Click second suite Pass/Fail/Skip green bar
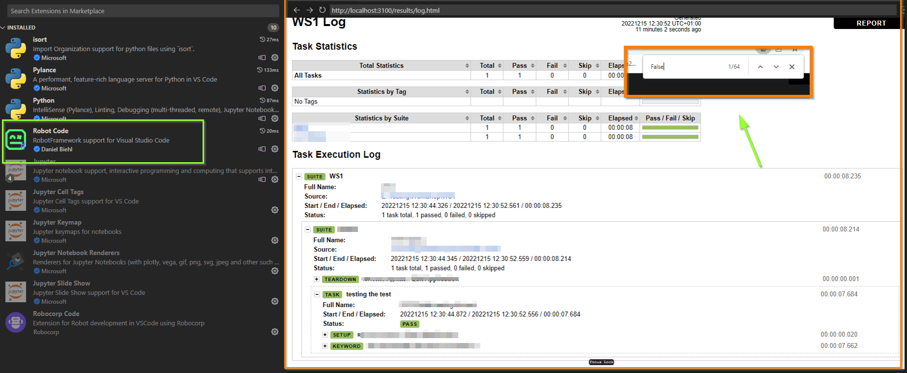Viewport: 907px width, 373px height. 670,137
